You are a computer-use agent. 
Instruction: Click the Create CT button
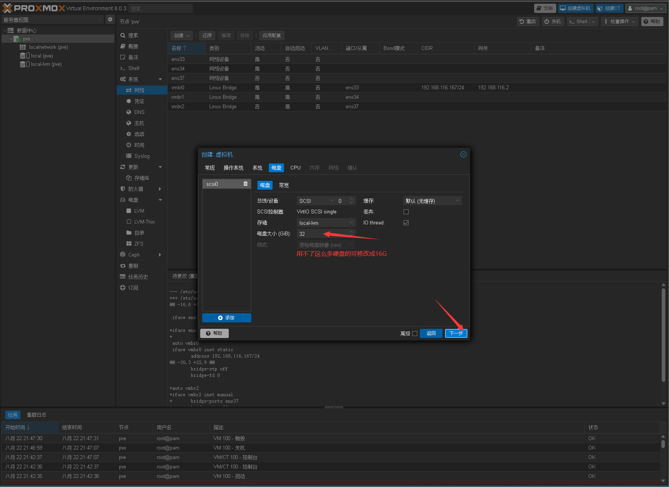click(609, 8)
